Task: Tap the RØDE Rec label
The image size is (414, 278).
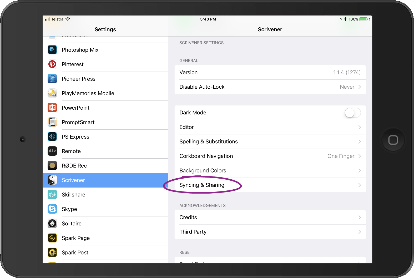Action: 74,166
